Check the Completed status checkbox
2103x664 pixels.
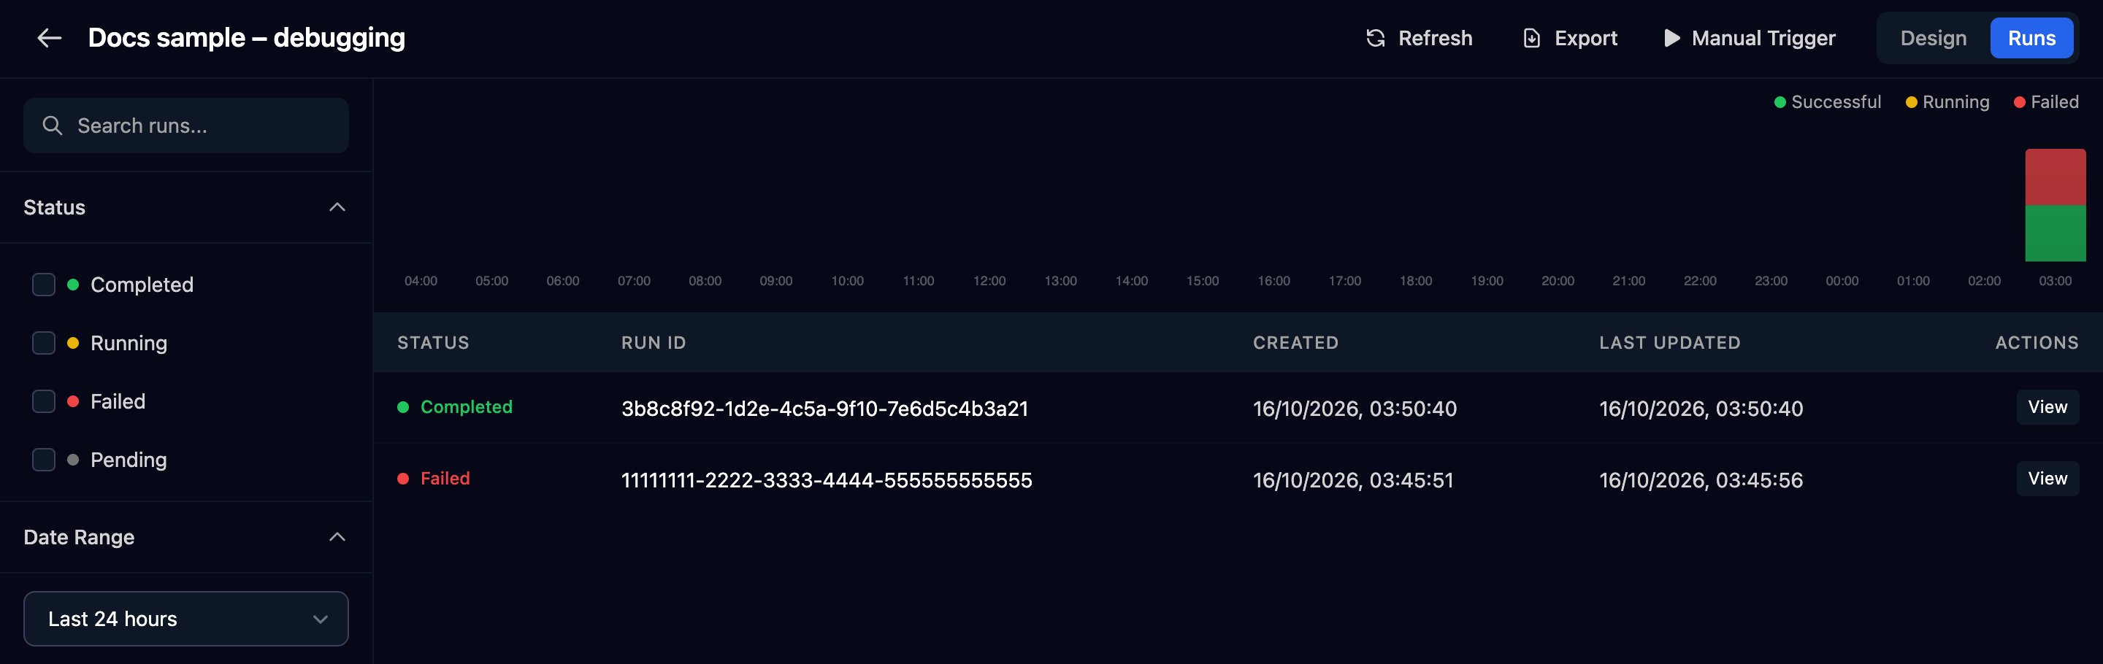43,285
